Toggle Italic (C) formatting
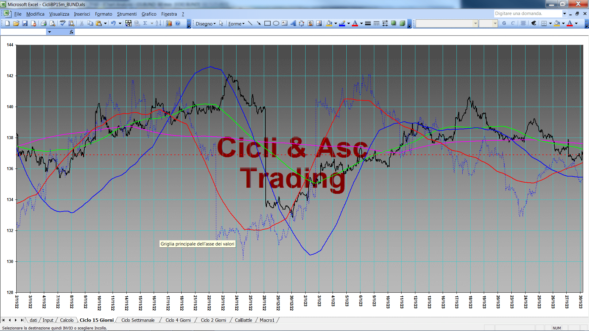Image resolution: width=589 pixels, height=331 pixels. (513, 23)
